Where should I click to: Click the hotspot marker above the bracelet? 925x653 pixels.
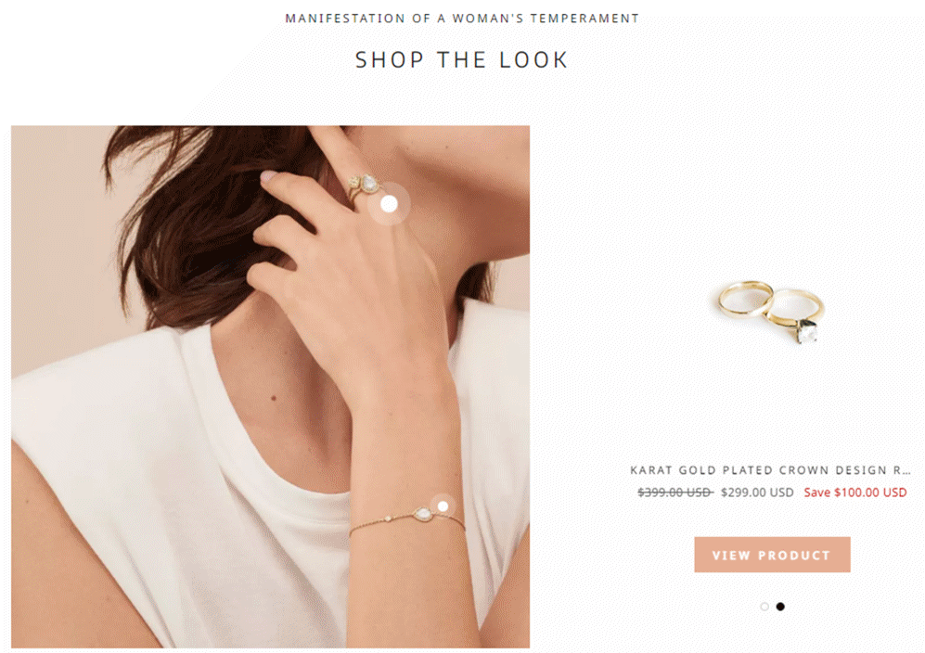pos(443,506)
